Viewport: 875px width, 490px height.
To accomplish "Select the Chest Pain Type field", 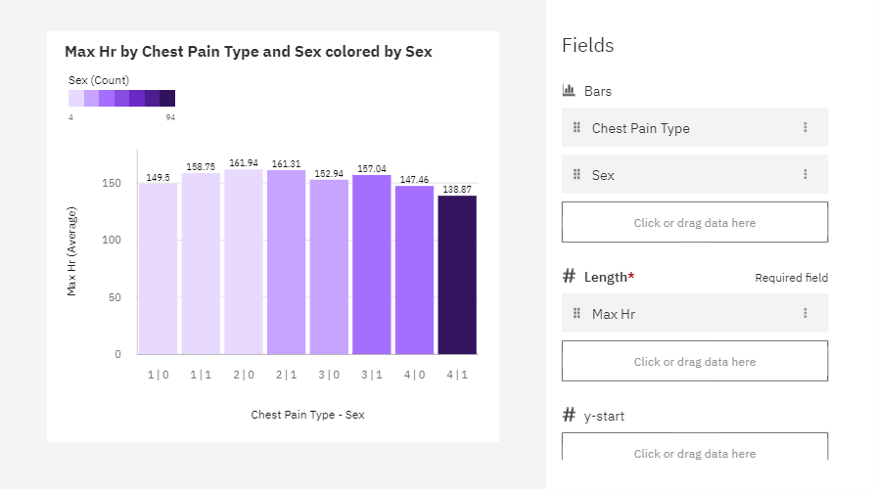I will click(695, 128).
